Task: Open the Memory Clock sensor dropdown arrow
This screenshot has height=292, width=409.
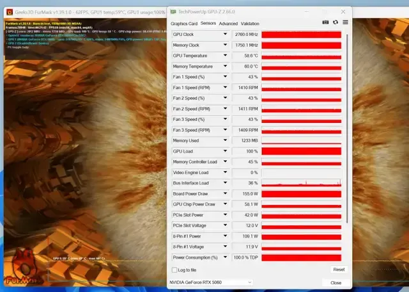Action: point(225,45)
